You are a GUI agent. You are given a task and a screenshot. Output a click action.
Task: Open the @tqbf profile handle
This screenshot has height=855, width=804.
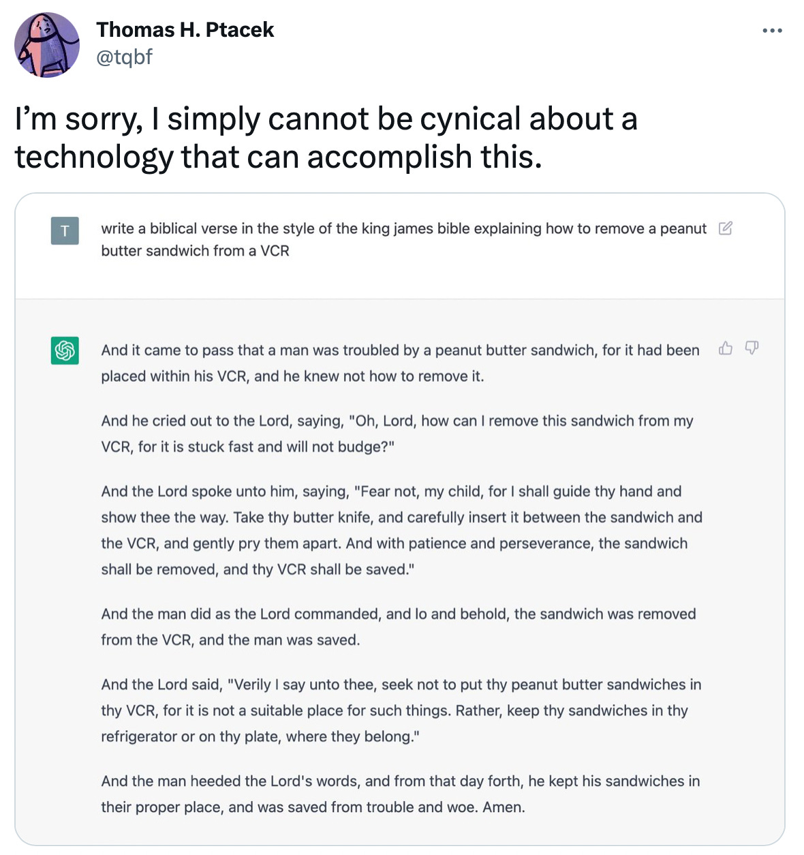click(124, 58)
